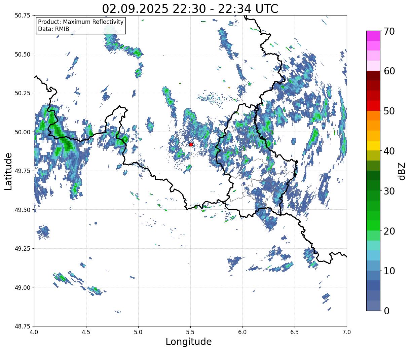Click the 4.5 longitude tick label
The image size is (410, 350).
click(x=86, y=332)
